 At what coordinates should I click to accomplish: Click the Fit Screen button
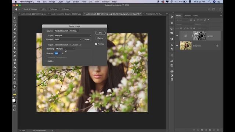click(54, 9)
